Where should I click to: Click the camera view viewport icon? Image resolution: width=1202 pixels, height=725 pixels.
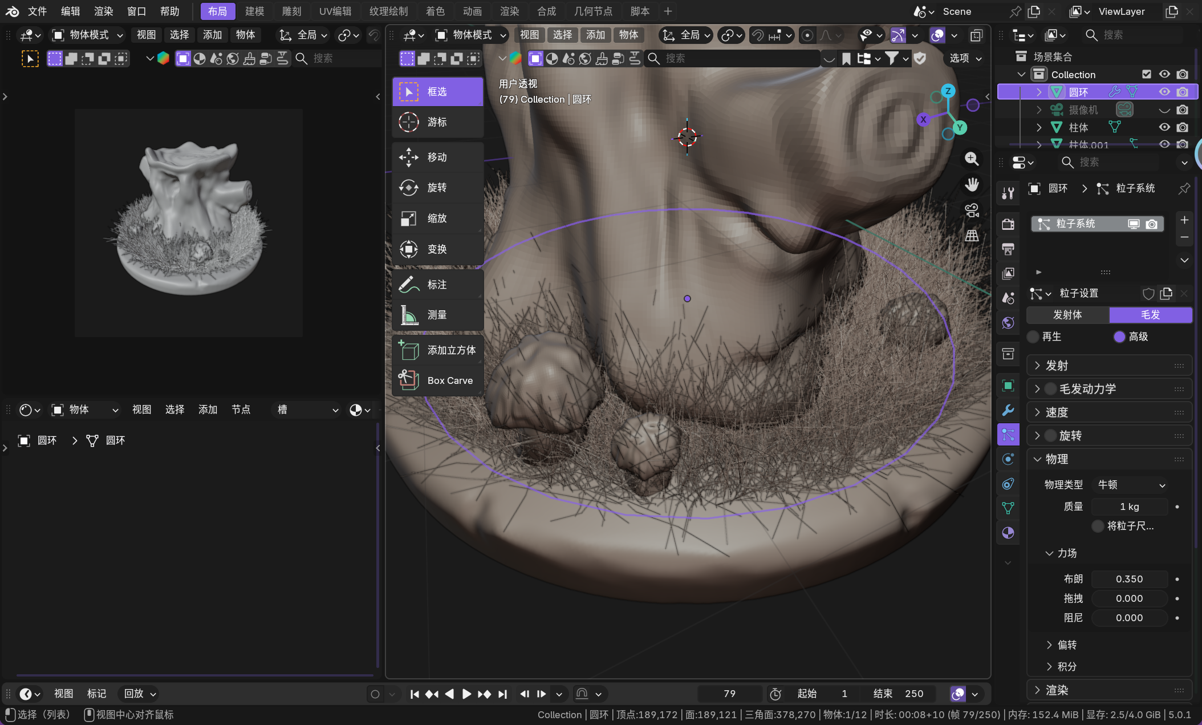[x=972, y=210]
